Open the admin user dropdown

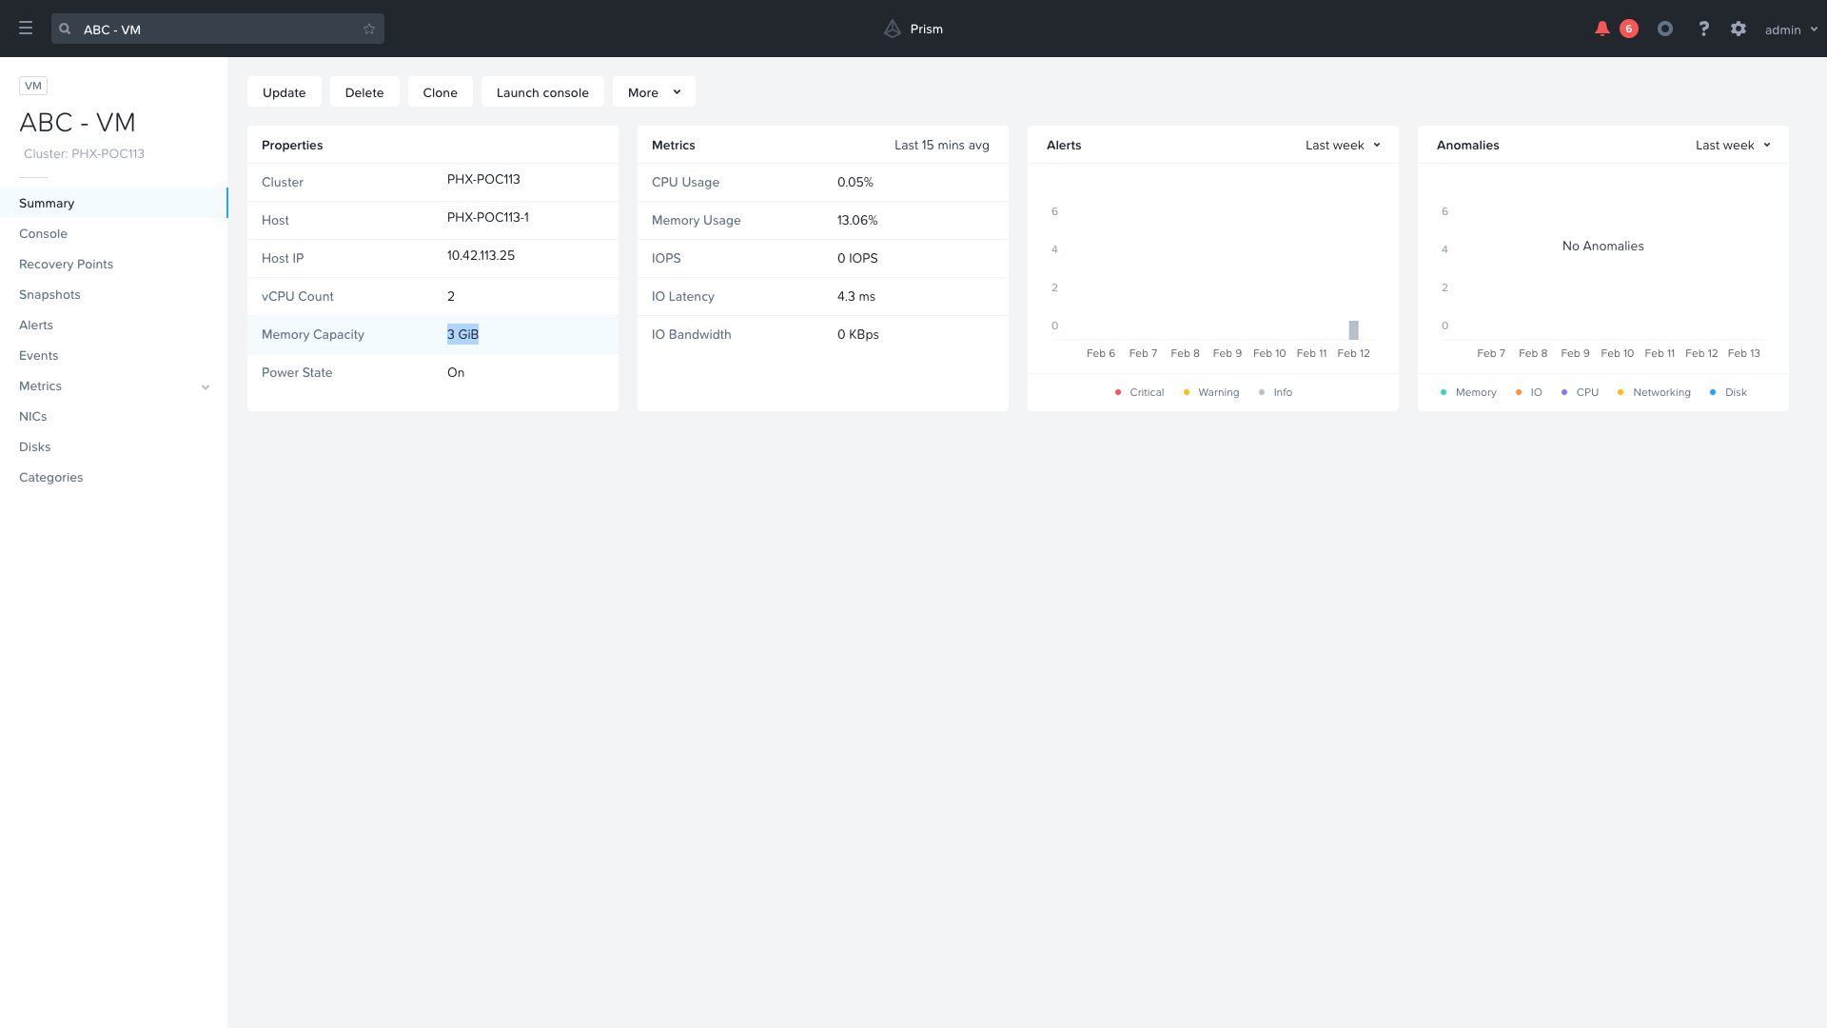(1791, 30)
